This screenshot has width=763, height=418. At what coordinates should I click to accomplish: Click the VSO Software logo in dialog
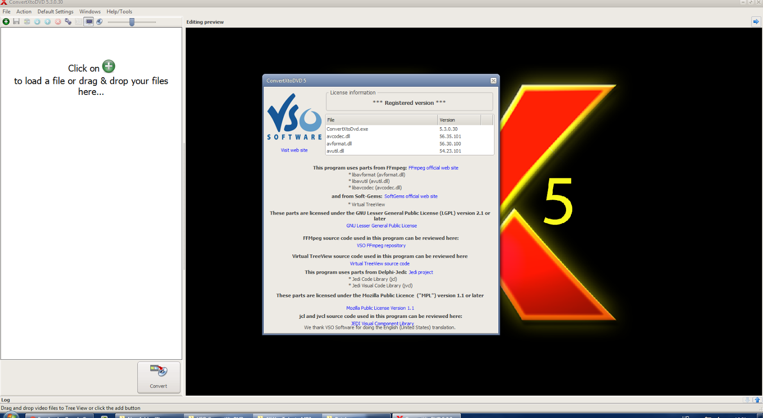(294, 116)
